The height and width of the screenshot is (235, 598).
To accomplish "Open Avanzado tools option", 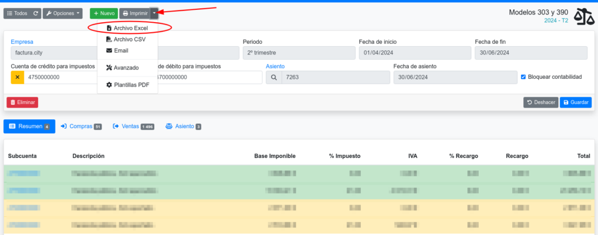I will (x=123, y=68).
